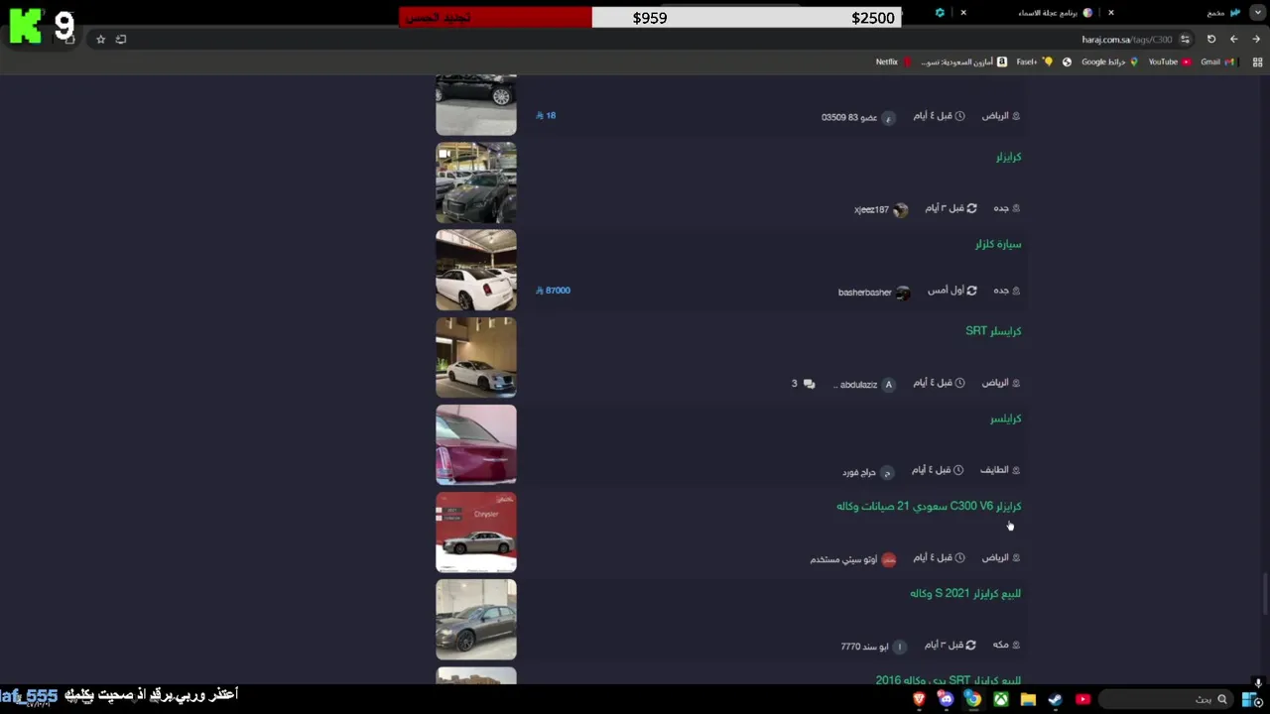Open the grey Chrysler S 2021 thumbnail
Viewport: 1270px width, 714px height.
point(476,619)
